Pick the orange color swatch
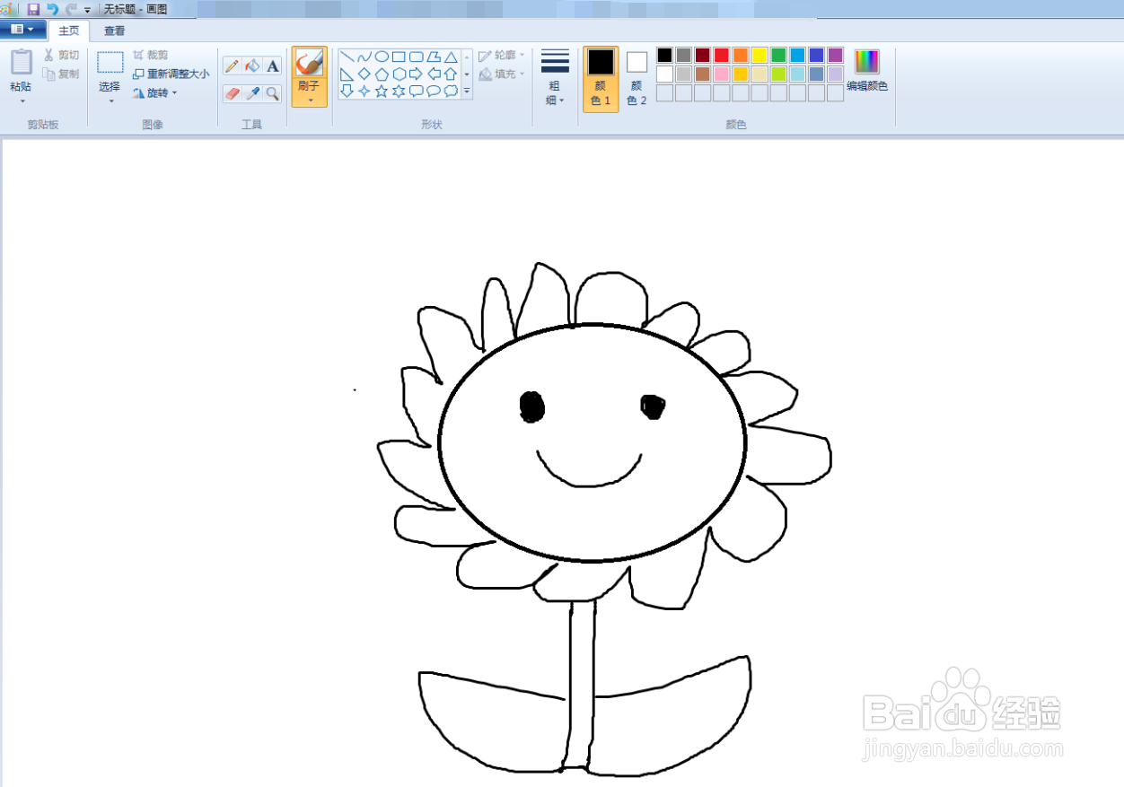The image size is (1124, 787). click(x=741, y=55)
